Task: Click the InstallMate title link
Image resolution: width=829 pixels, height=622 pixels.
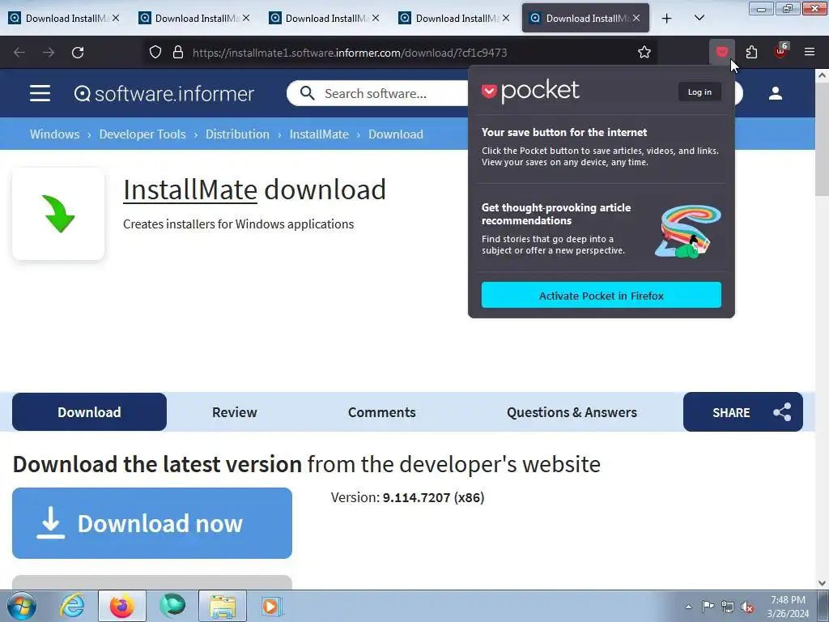Action: point(190,190)
